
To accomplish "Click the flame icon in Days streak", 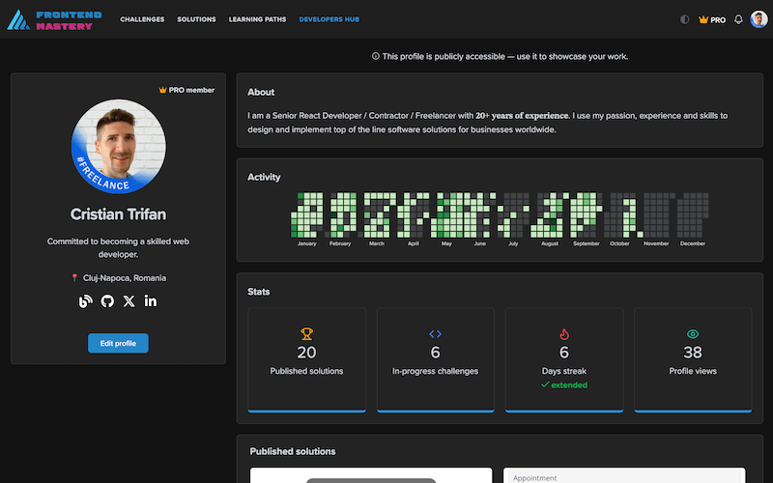I will click(x=564, y=334).
